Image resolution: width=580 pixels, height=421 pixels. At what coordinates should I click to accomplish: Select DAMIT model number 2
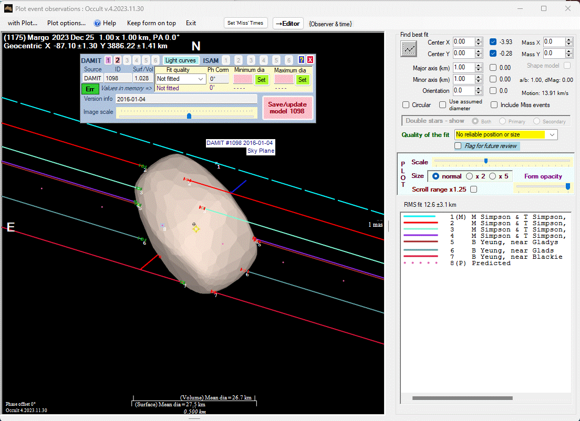(118, 60)
